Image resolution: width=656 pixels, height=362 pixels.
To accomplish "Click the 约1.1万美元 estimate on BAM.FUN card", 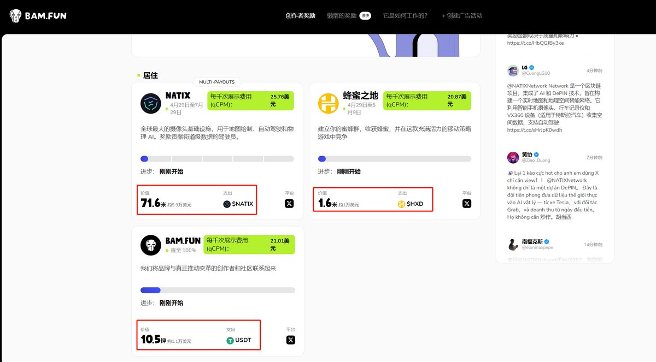I will (x=179, y=341).
